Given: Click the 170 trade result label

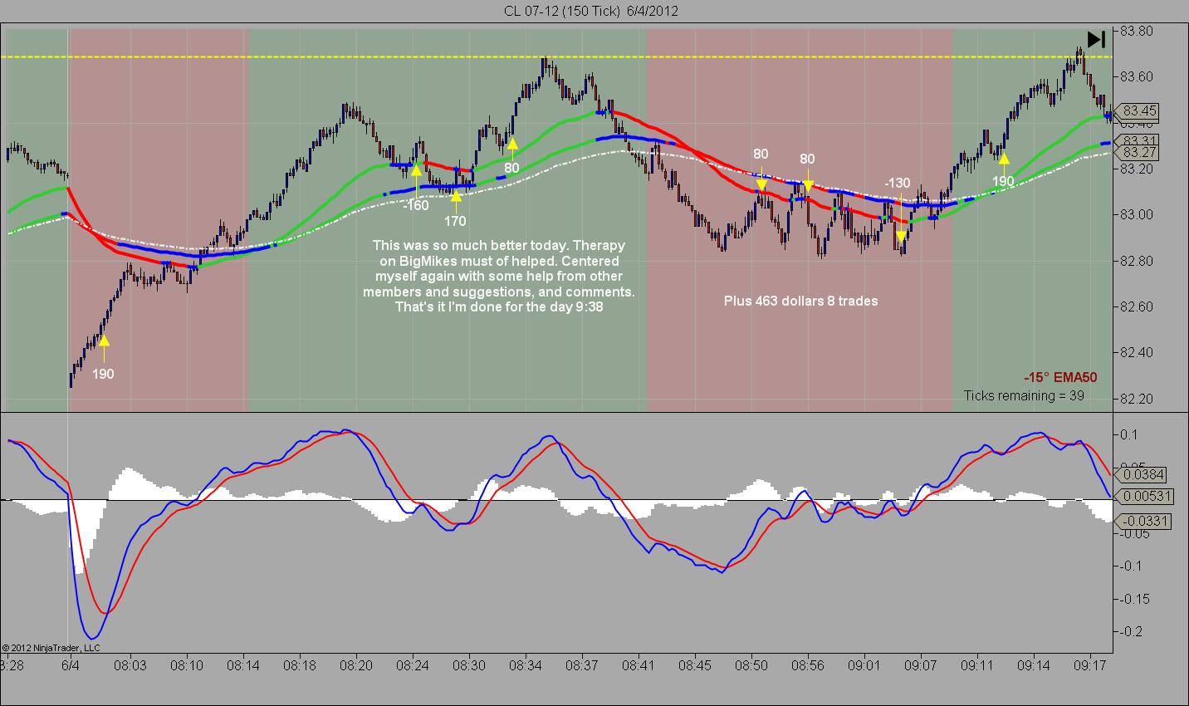Looking at the screenshot, I should pos(455,221).
